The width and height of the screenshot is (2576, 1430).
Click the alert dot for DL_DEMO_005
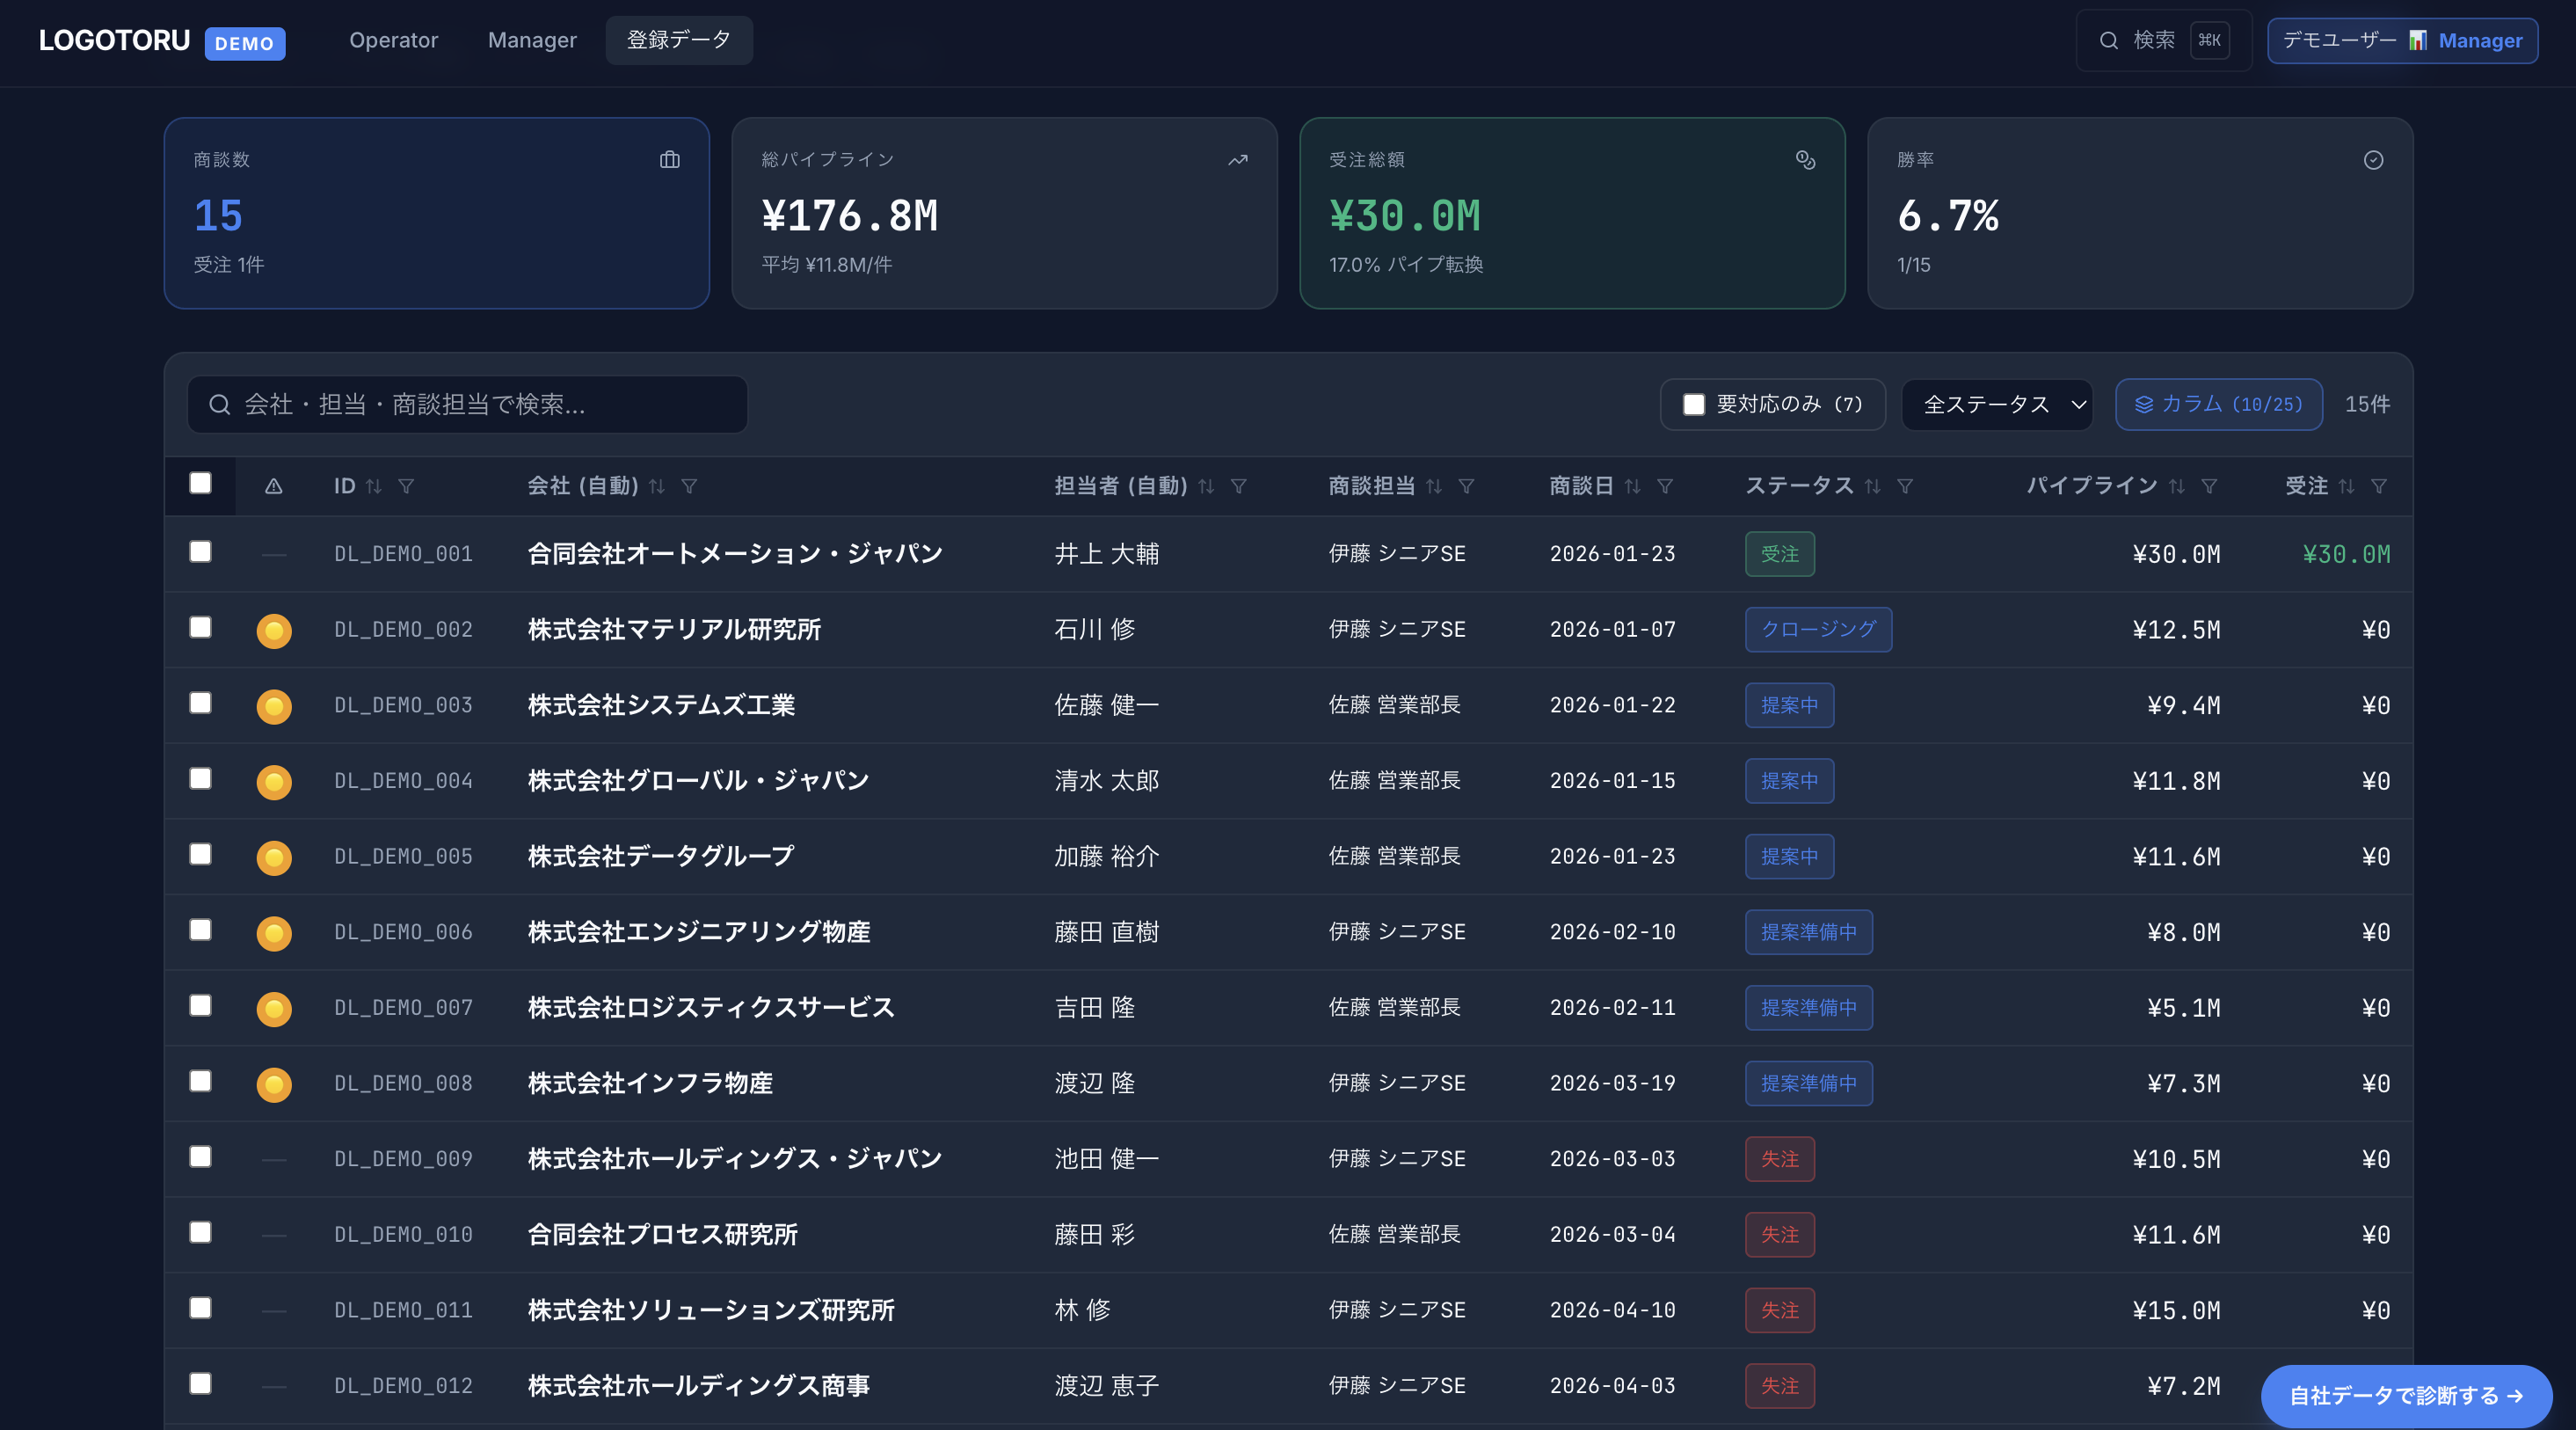(274, 858)
